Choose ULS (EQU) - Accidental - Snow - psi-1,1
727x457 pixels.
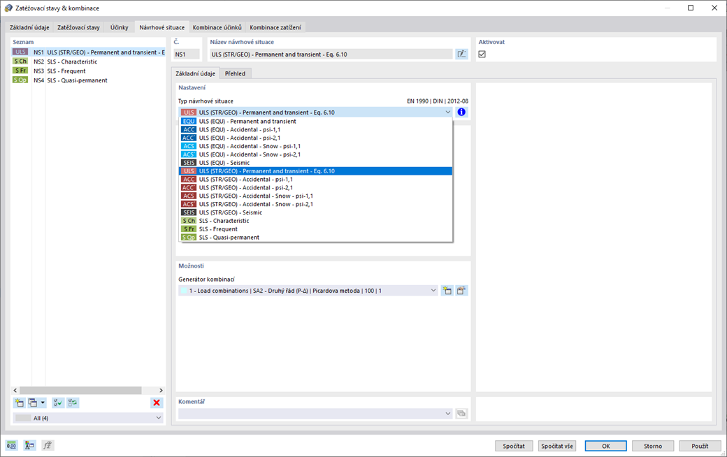coord(316,146)
